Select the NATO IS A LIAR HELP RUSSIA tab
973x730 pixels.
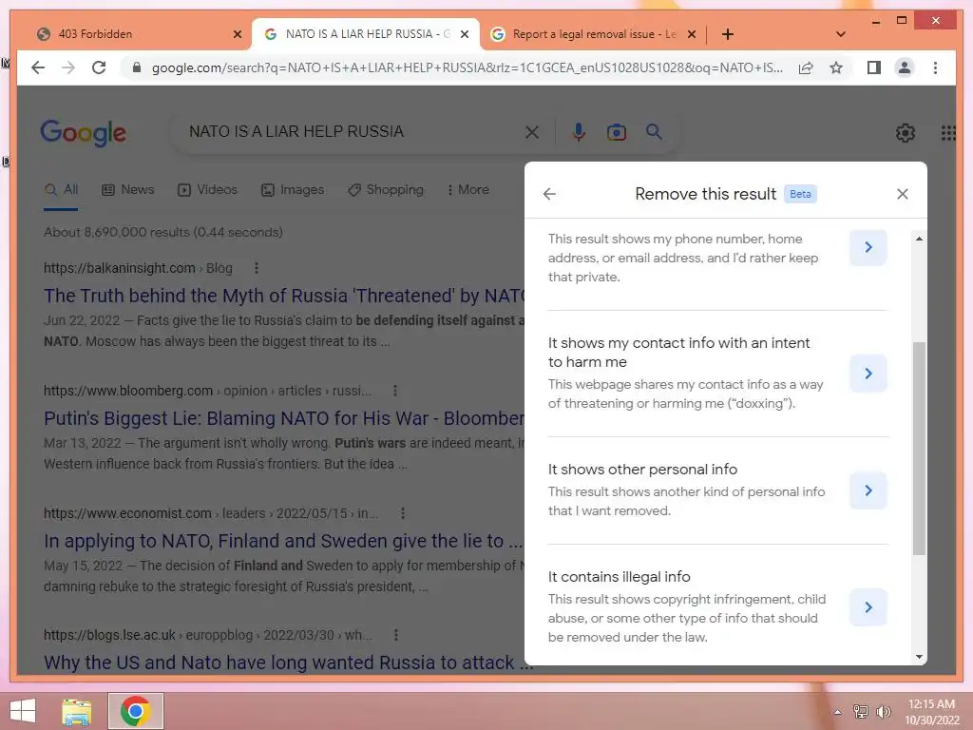point(365,34)
